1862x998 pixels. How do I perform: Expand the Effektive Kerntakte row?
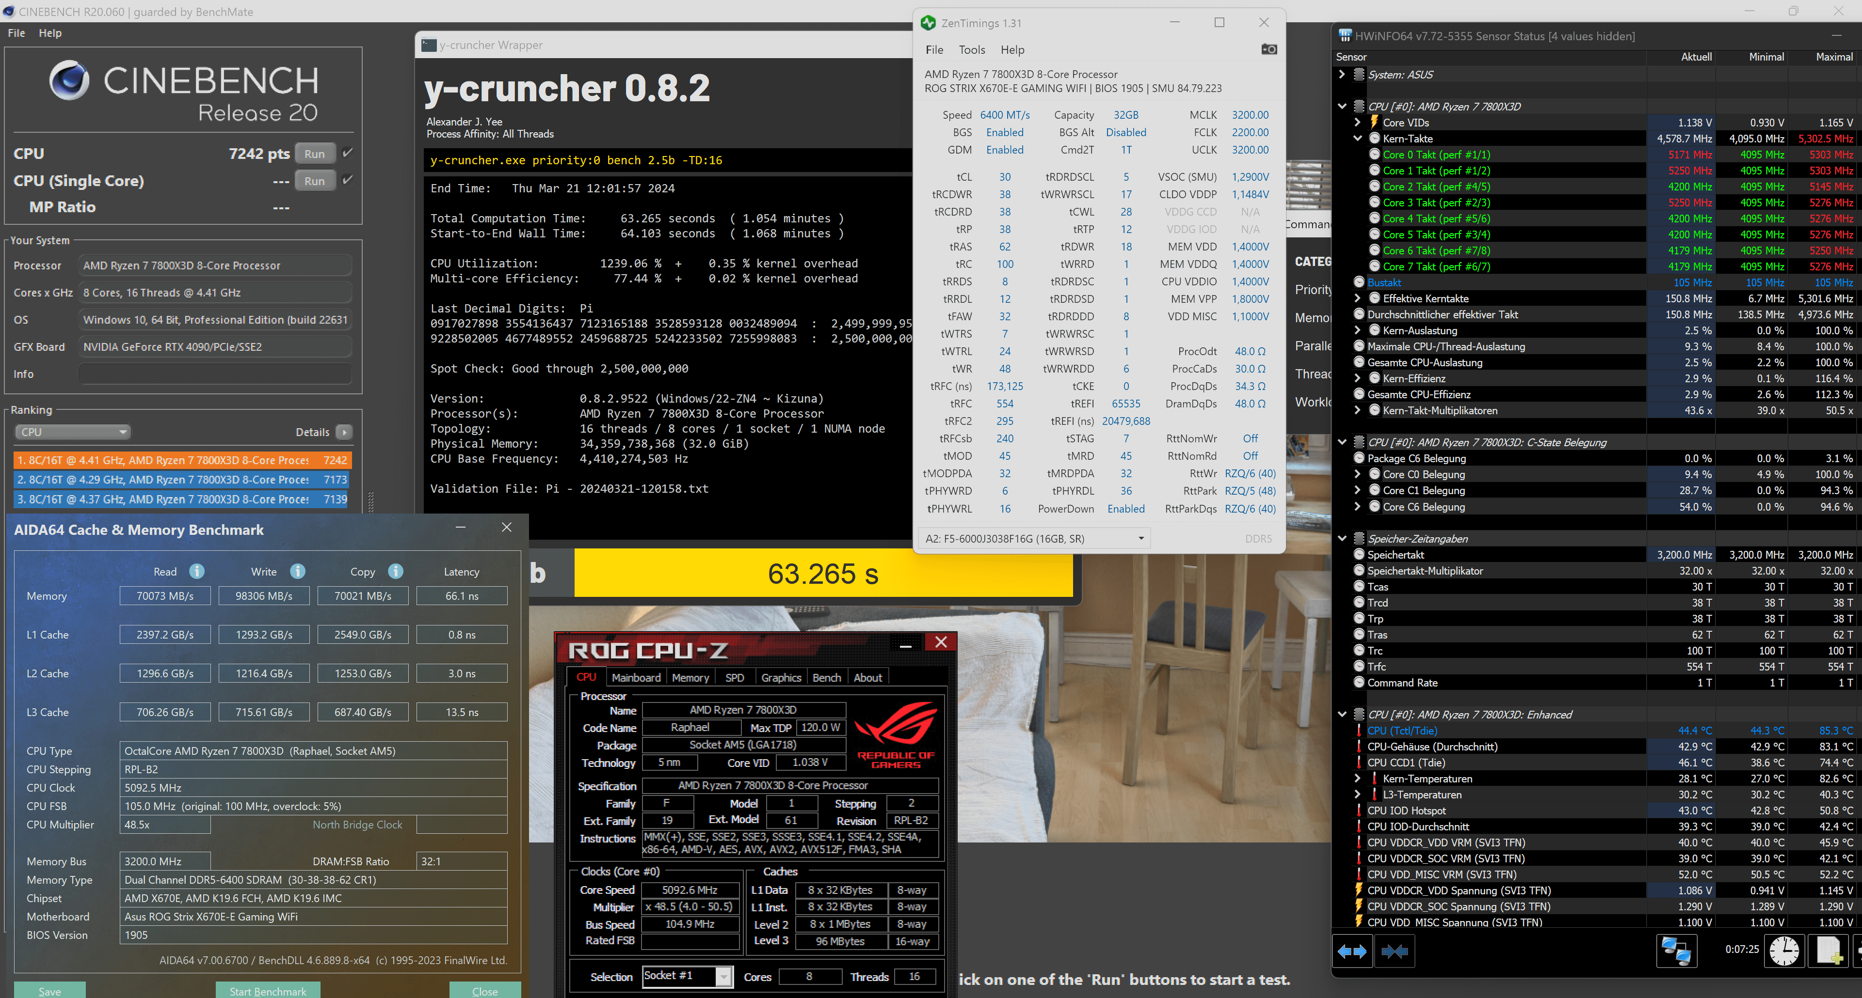click(x=1357, y=298)
